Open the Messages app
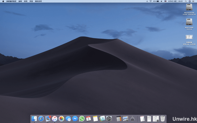This screenshot has width=197, height=123. click(x=68, y=119)
